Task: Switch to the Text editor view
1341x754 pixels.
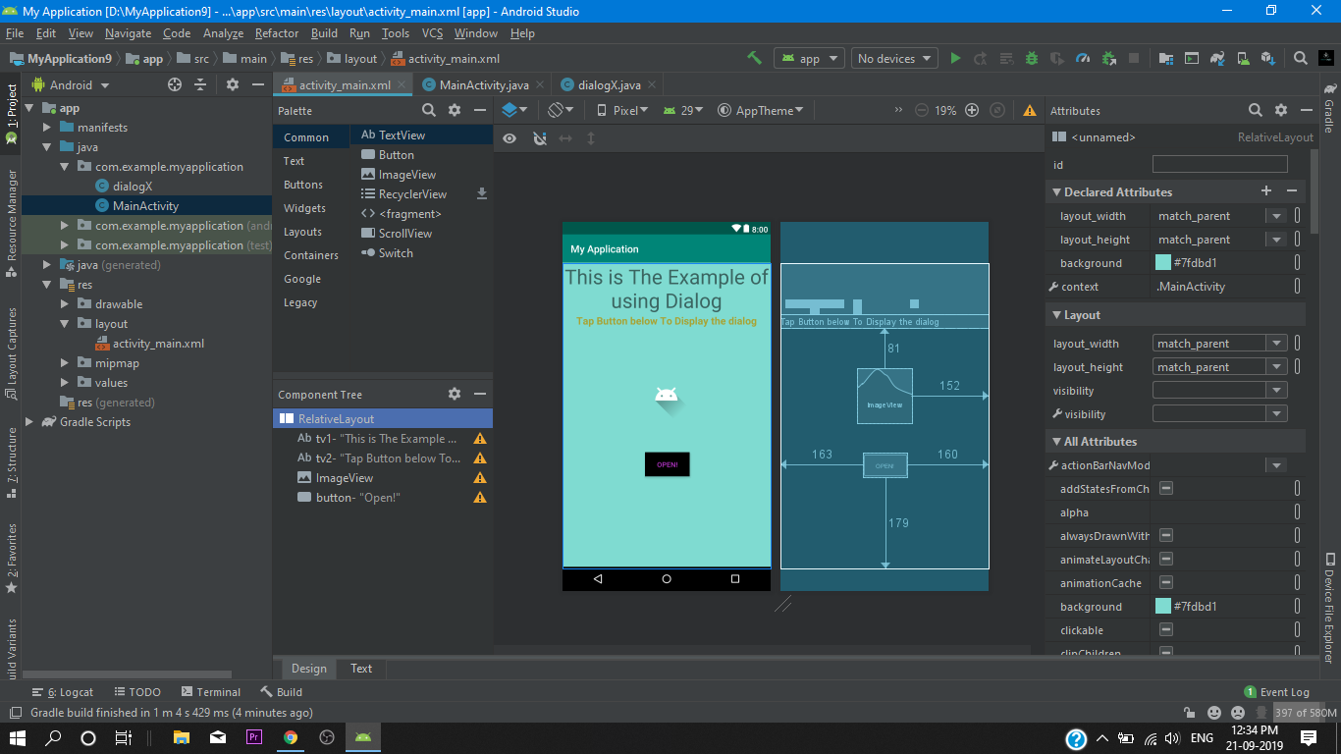Action: [361, 669]
